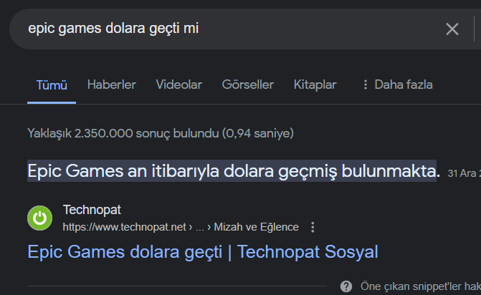The height and width of the screenshot is (295, 481).
Task: Clear the search query with X icon
Action: [452, 29]
